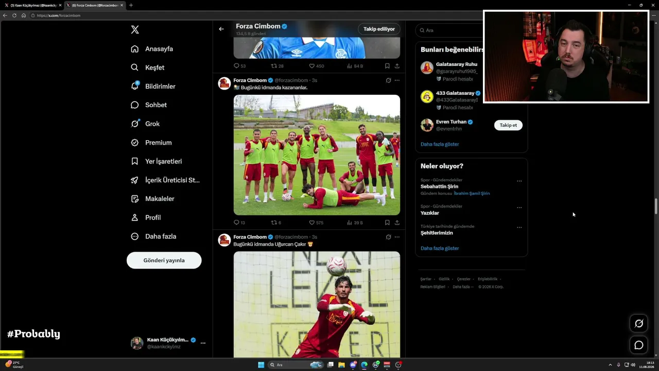This screenshot has width=659, height=371.
Task: Open a new browser tab
Action: [x=131, y=5]
